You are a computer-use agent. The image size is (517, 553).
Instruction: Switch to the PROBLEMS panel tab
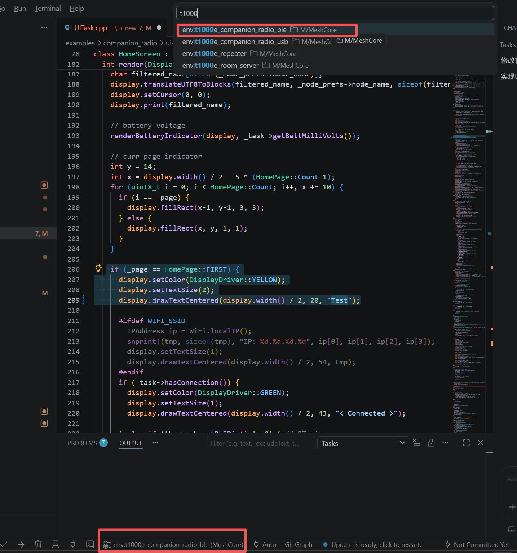point(82,443)
